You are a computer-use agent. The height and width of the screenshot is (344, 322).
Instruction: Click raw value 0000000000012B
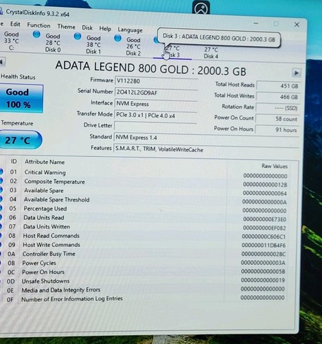click(265, 184)
